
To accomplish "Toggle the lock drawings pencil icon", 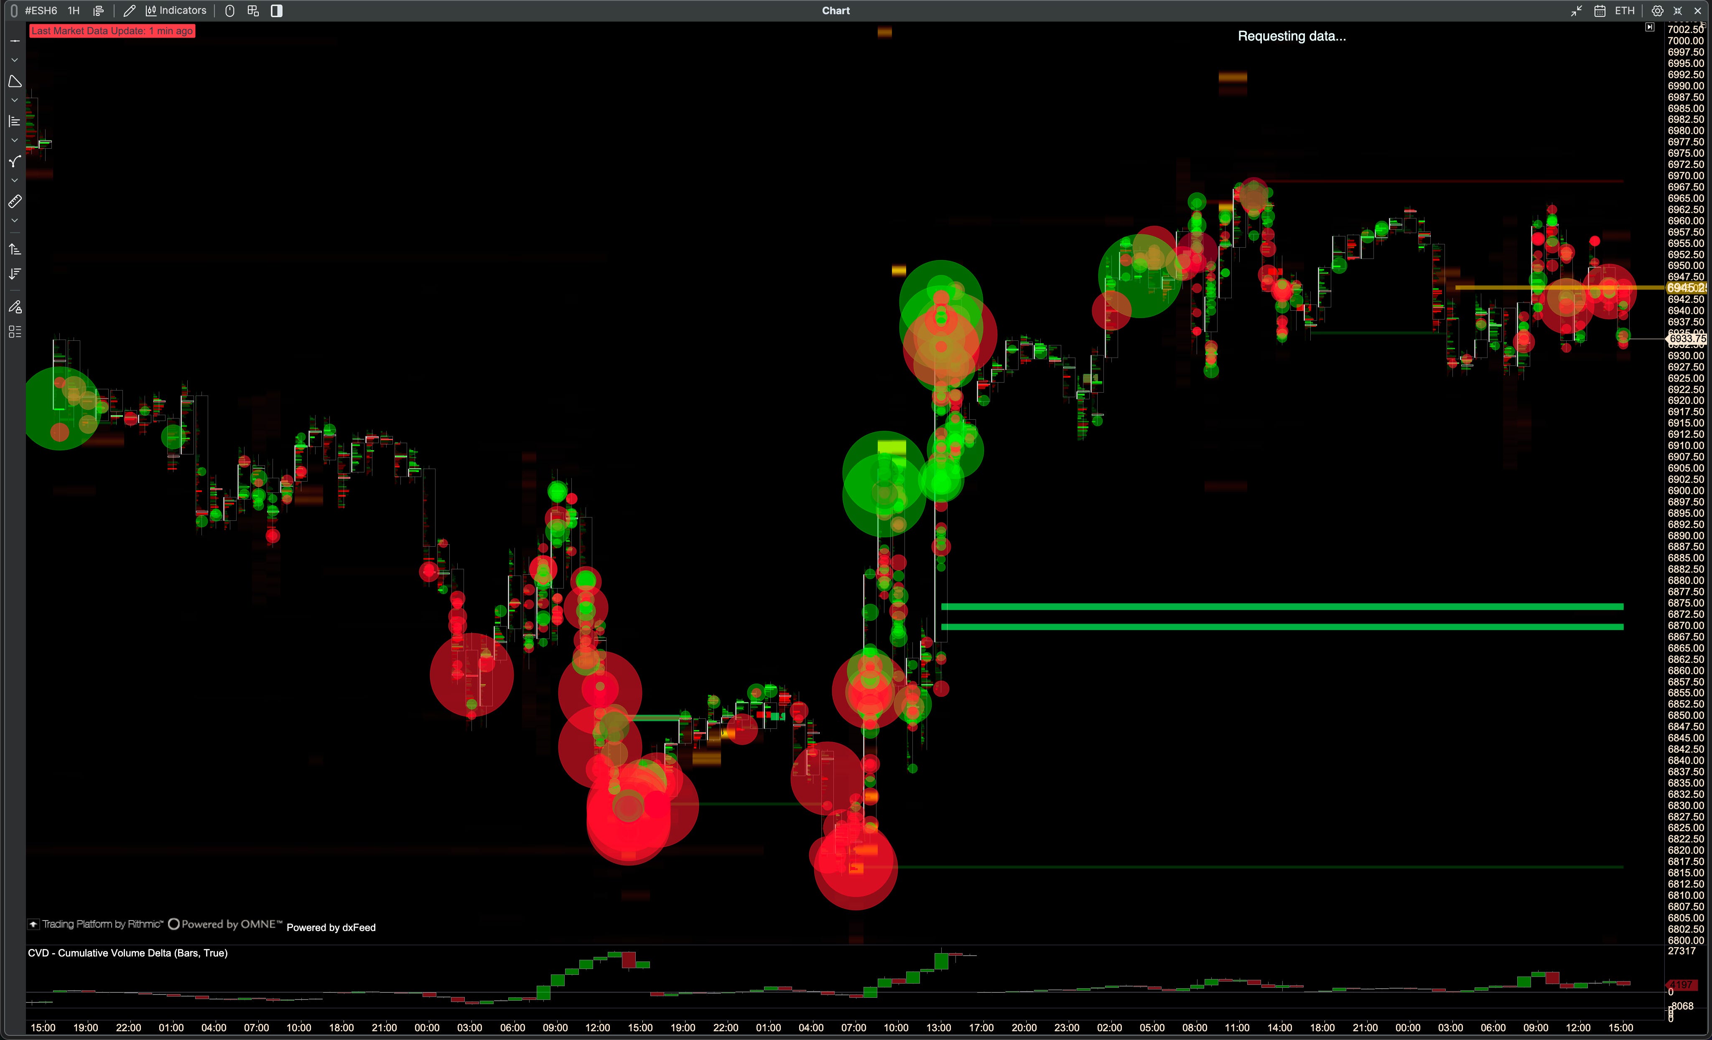I will tap(15, 307).
